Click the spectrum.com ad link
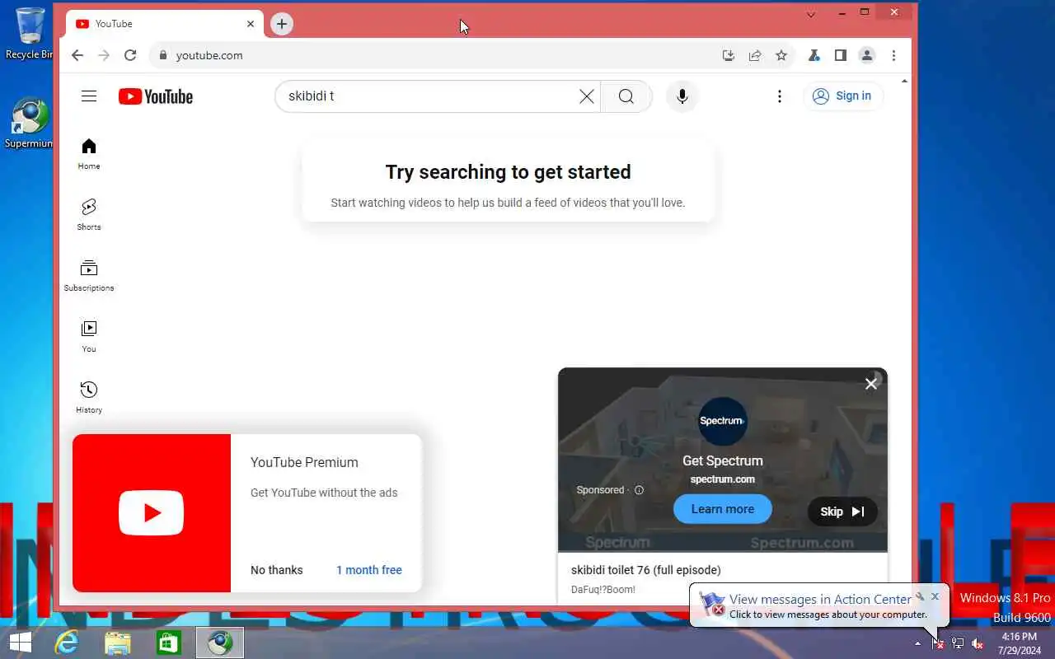 pos(723,479)
